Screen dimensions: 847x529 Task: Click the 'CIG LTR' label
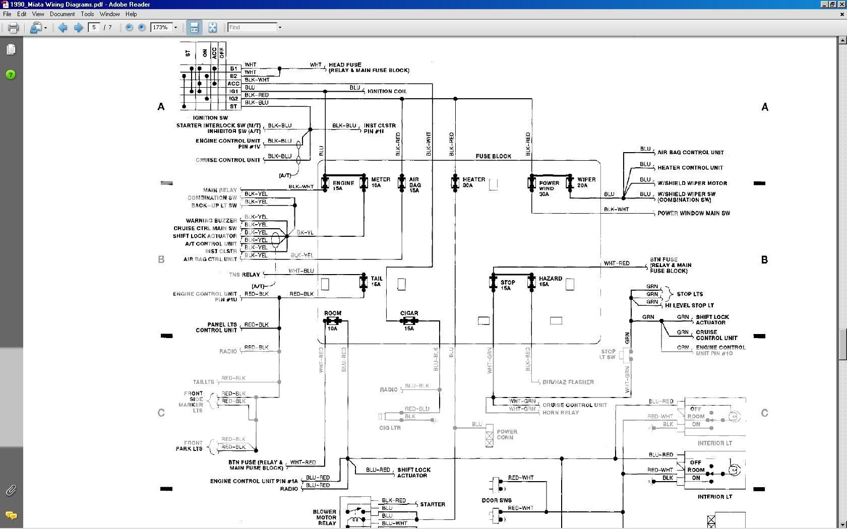(x=390, y=428)
